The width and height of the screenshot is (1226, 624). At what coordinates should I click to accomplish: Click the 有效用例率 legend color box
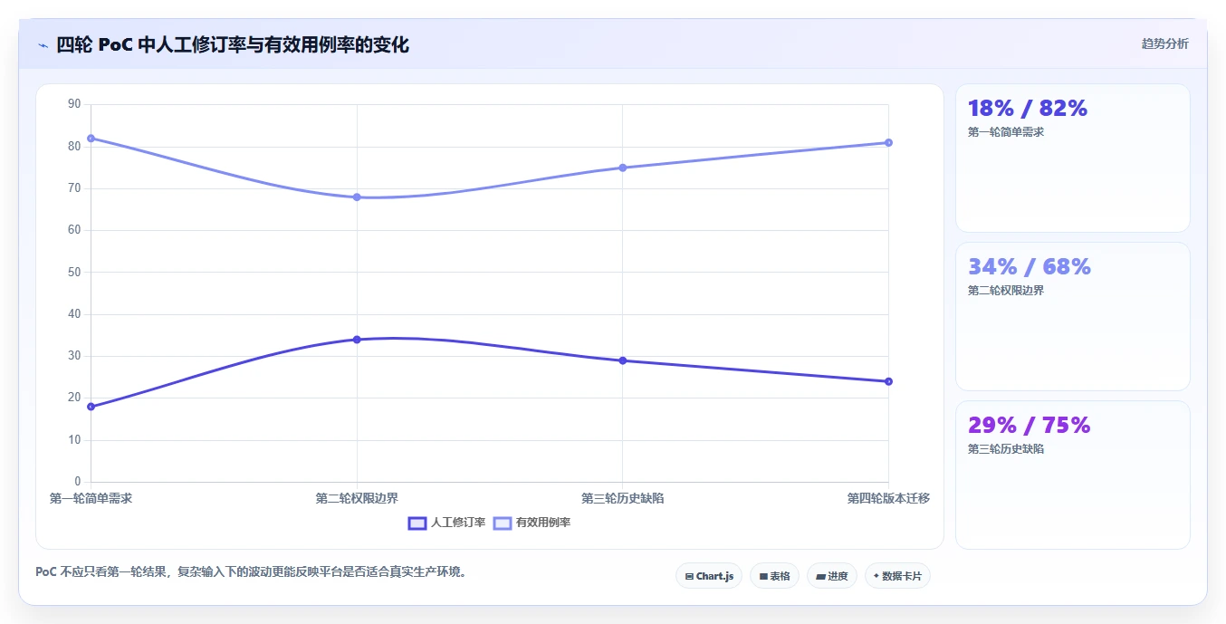503,523
